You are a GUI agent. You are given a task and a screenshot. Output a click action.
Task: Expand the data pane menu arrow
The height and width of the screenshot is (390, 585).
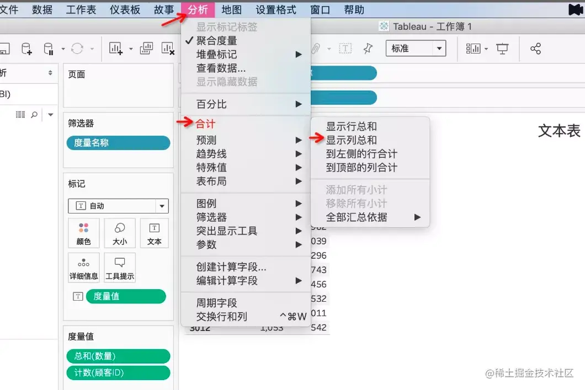[51, 115]
